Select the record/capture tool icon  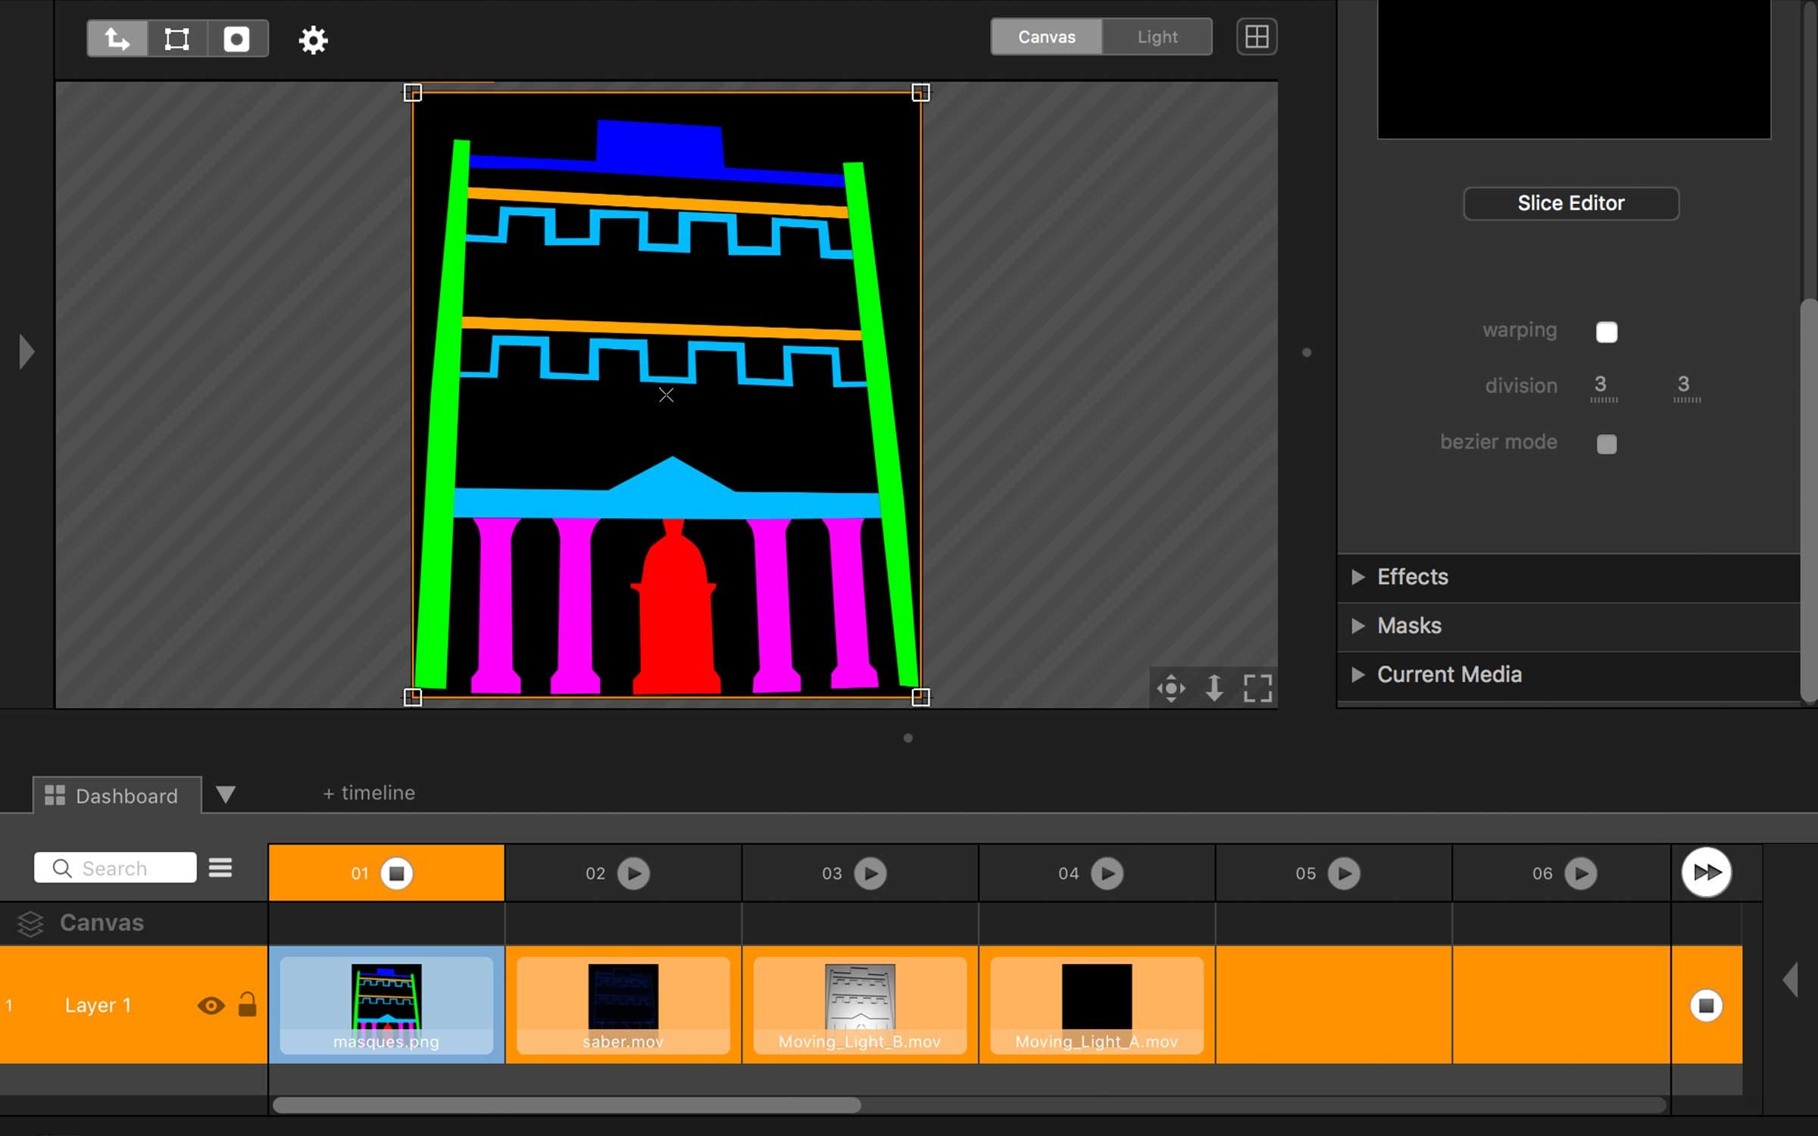click(236, 38)
